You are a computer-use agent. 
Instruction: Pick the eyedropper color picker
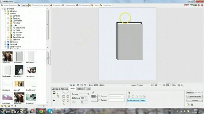click(93, 93)
